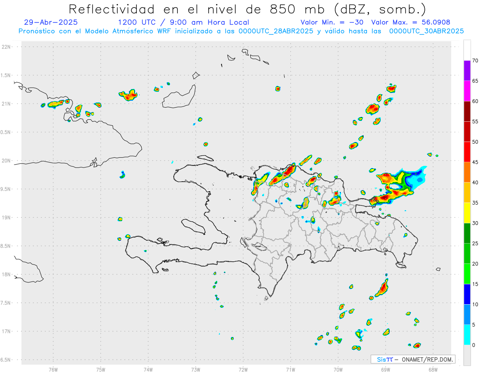The width and height of the screenshot is (486, 375).
Task: Click the 'SisTT - ONAMET/REP.DOM.' credit box
Action: click(x=413, y=359)
